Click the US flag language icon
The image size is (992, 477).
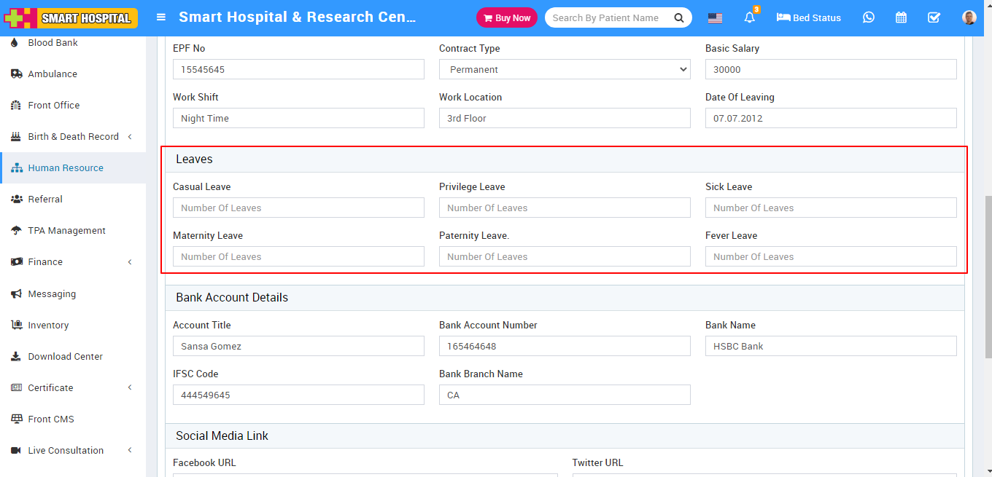(x=715, y=17)
